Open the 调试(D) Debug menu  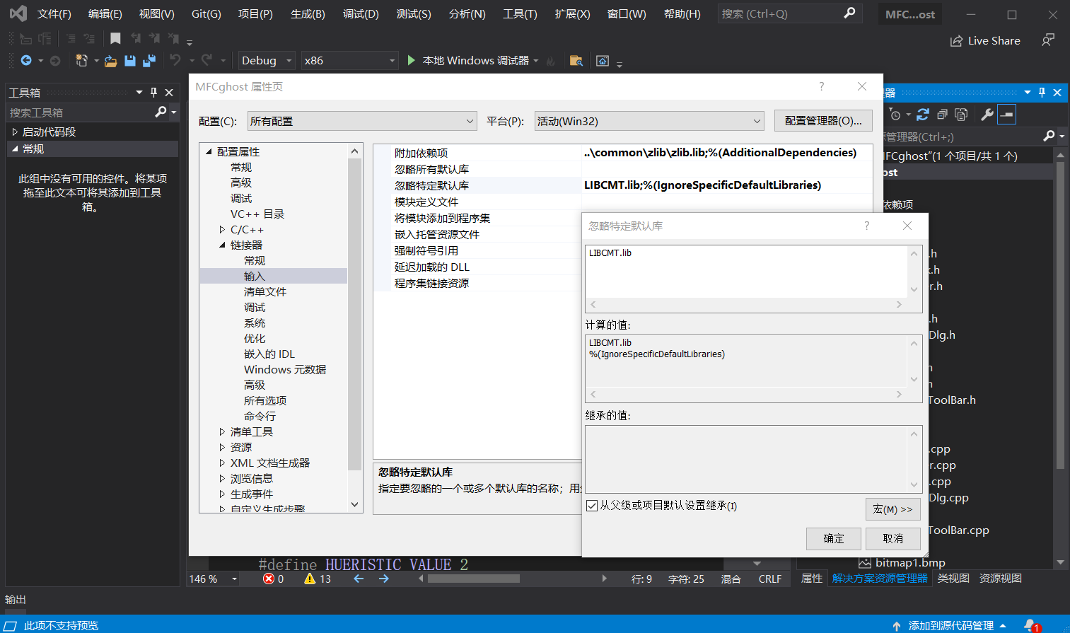(361, 14)
